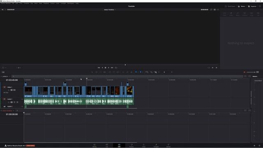Toggle loop playback
Screen dimensions: 263x148
pyautogui.click(x=116, y=67)
